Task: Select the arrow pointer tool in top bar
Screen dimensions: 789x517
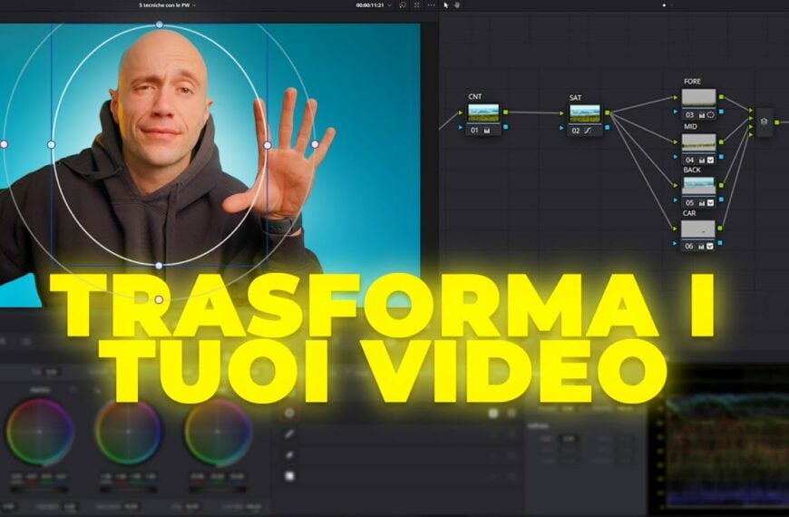Action: coord(445,5)
